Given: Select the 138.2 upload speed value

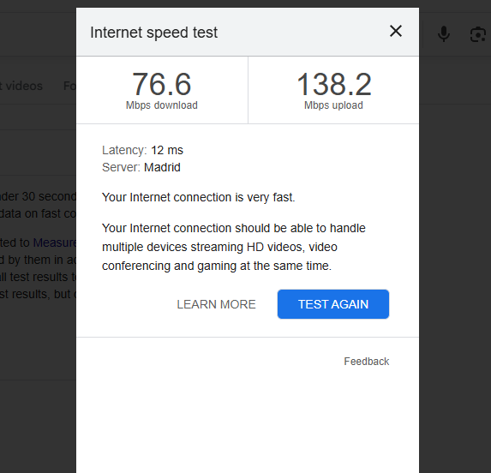Looking at the screenshot, I should 334,84.
